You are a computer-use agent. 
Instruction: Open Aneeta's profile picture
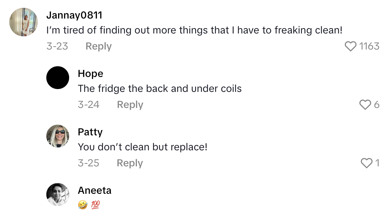pyautogui.click(x=58, y=194)
